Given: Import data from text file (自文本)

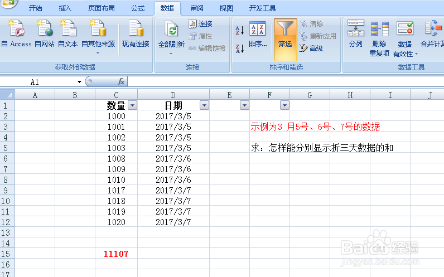Looking at the screenshot, I should 67,33.
